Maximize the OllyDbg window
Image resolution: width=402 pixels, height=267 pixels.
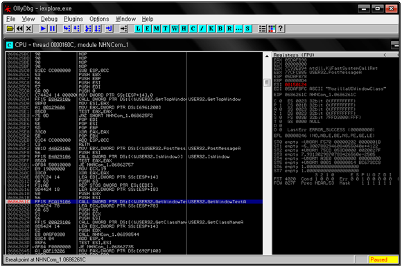[378, 8]
